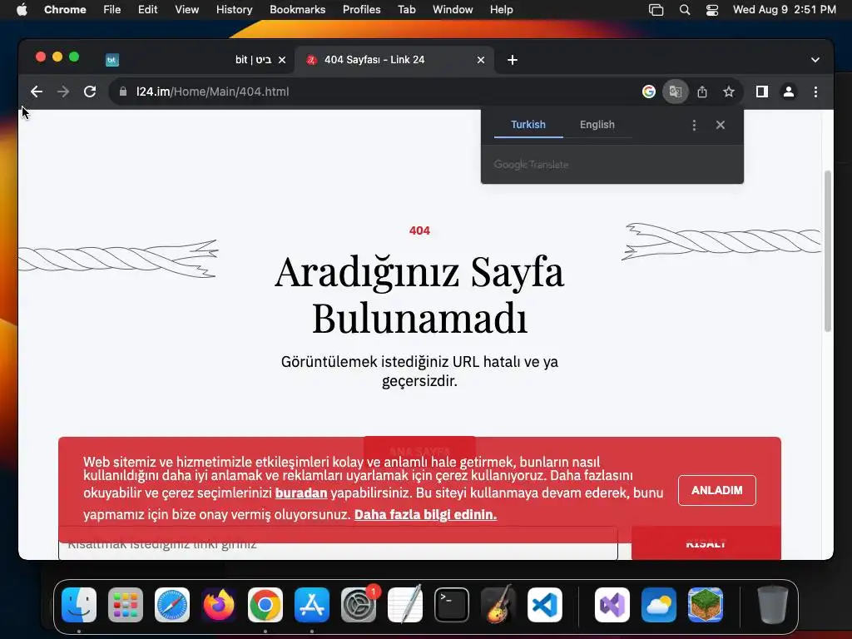Screen dimensions: 852x639
Task: Click the KISALT shorten button
Action: [706, 543]
